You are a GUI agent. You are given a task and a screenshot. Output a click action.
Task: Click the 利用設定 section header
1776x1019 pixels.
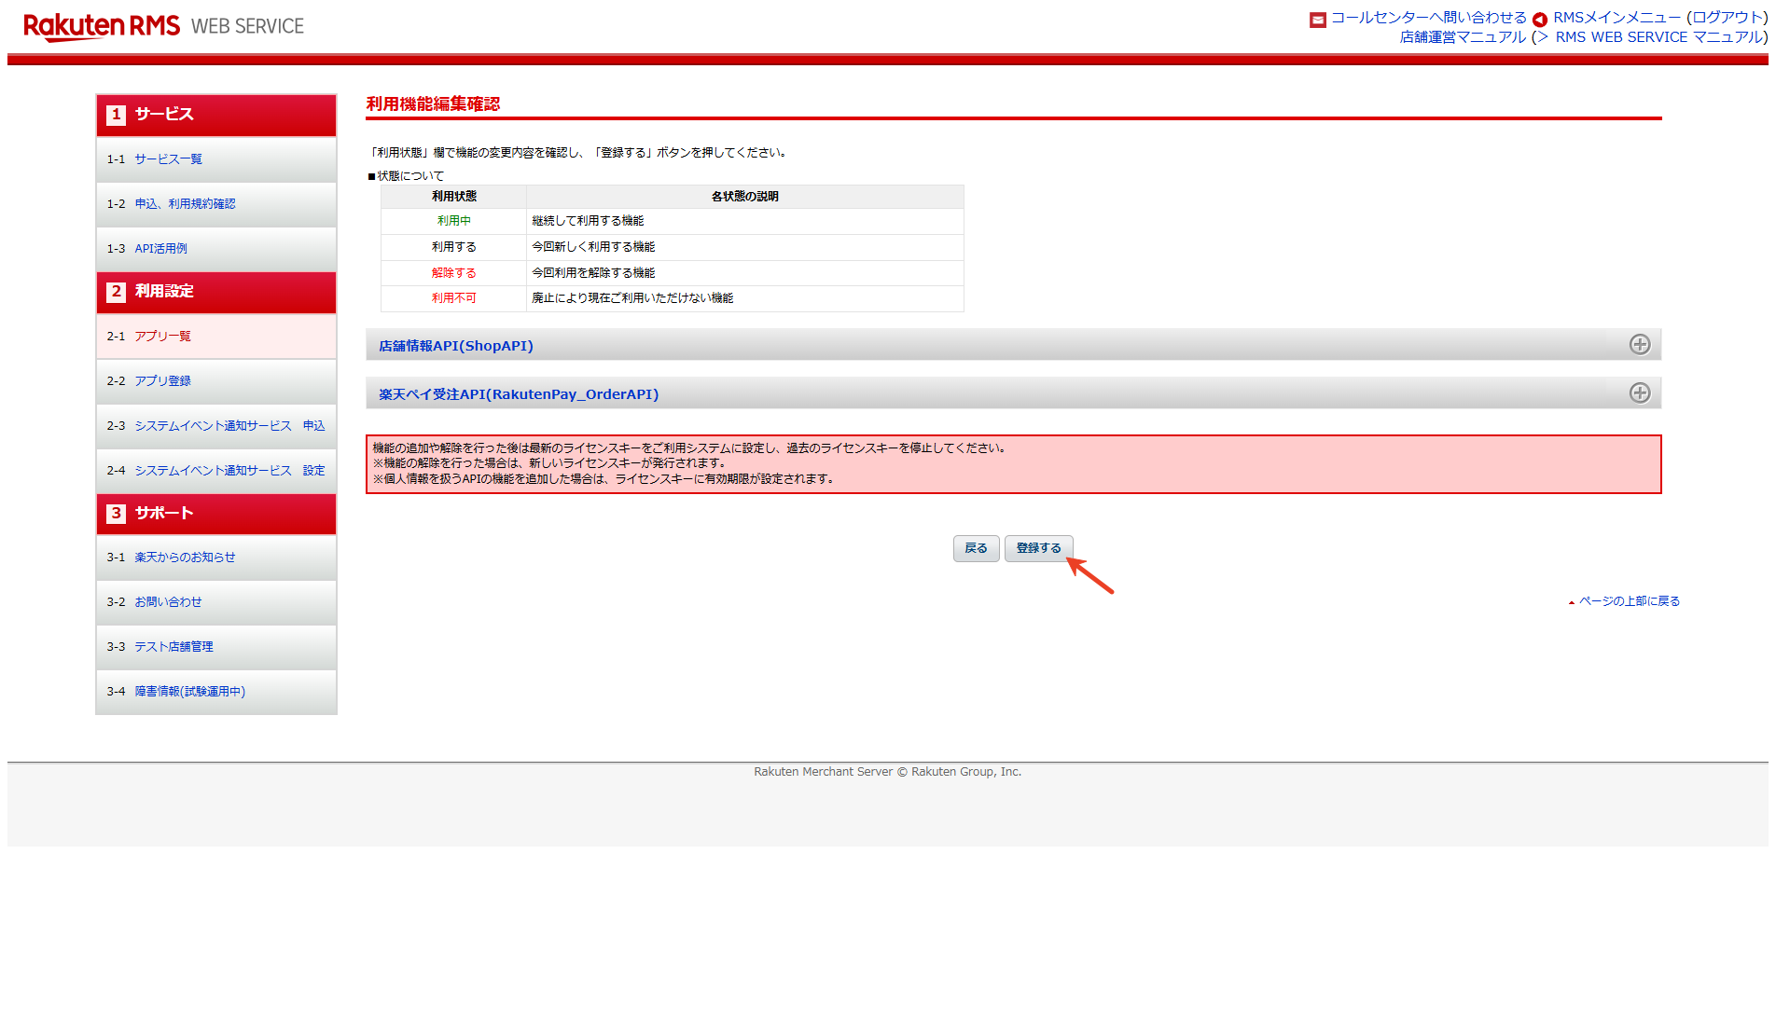coord(216,292)
